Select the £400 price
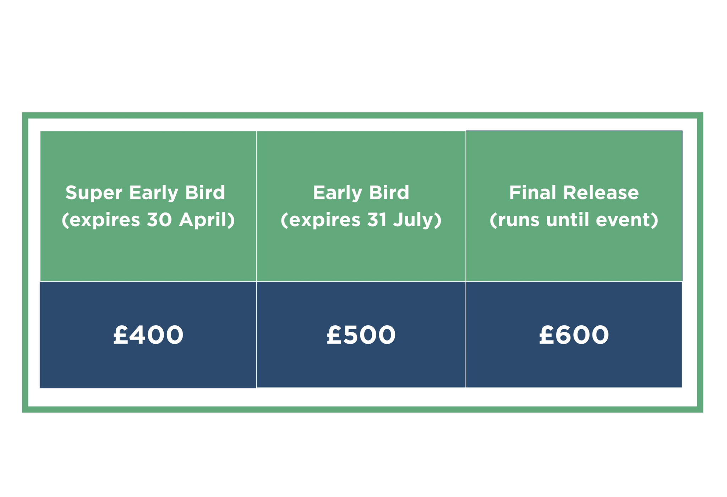This screenshot has width=727, height=497. click(x=148, y=335)
